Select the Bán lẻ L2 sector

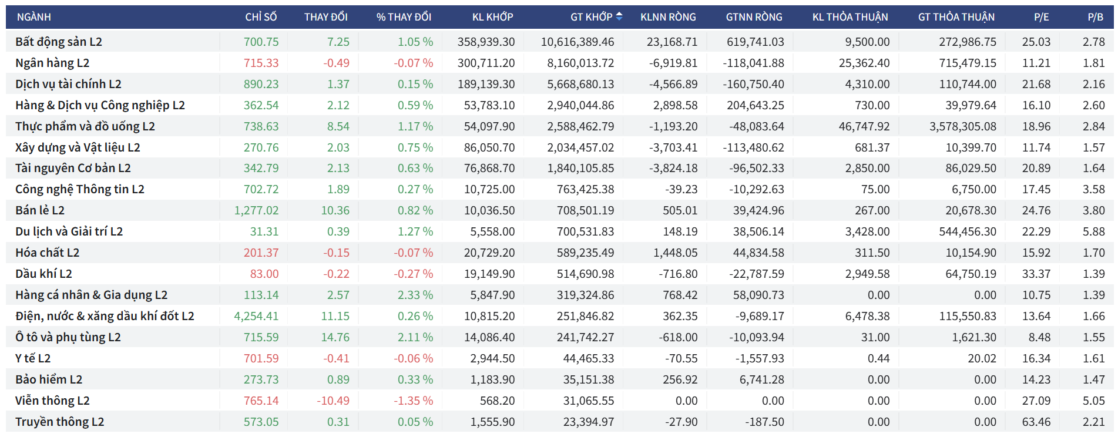(40, 210)
